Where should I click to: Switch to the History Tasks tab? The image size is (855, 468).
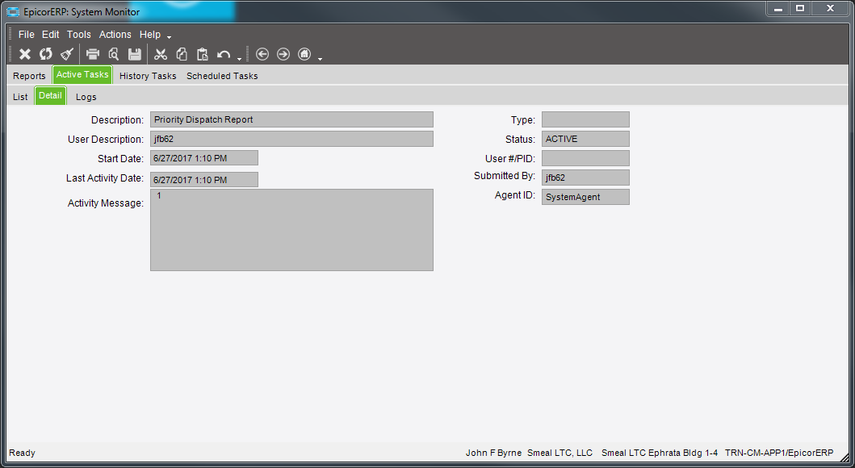click(x=148, y=76)
